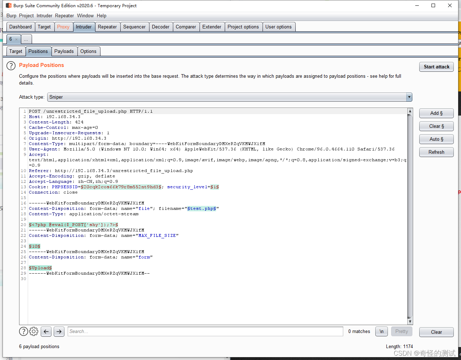
Task: Click the request editor scroll up arrow
Action: pyautogui.click(x=410, y=111)
